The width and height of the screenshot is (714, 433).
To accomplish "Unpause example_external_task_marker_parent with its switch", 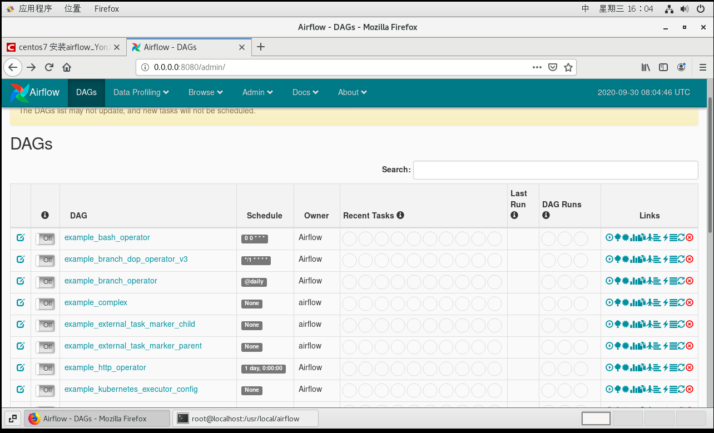I will coord(45,347).
